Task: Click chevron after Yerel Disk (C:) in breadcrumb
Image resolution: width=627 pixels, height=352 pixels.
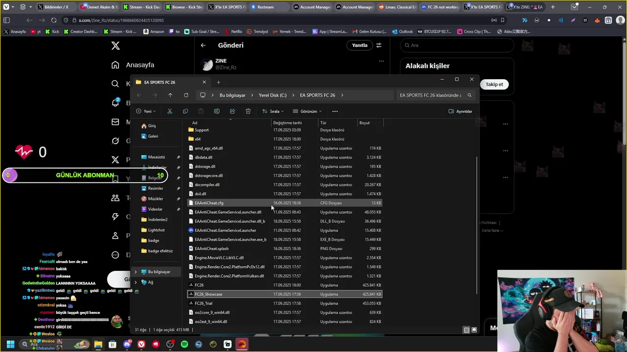Action: coord(293,95)
